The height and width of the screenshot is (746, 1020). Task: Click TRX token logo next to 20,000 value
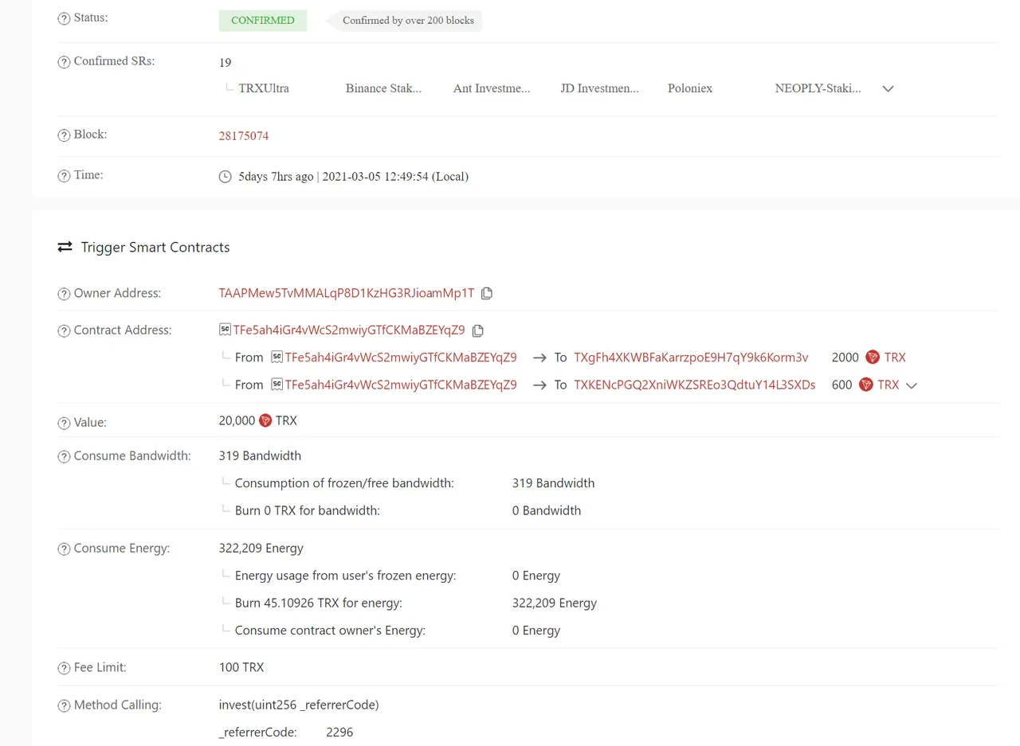pos(265,420)
